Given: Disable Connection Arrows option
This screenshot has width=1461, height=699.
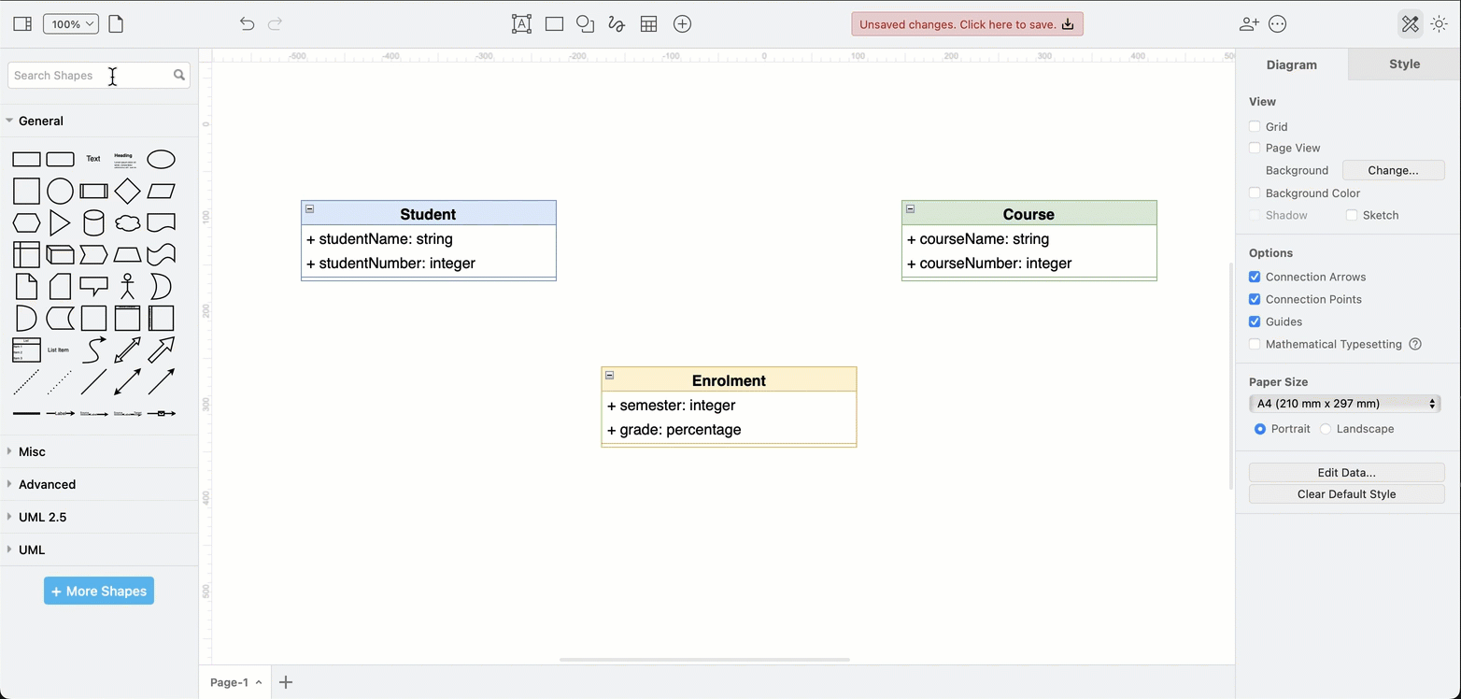Looking at the screenshot, I should click(x=1255, y=277).
